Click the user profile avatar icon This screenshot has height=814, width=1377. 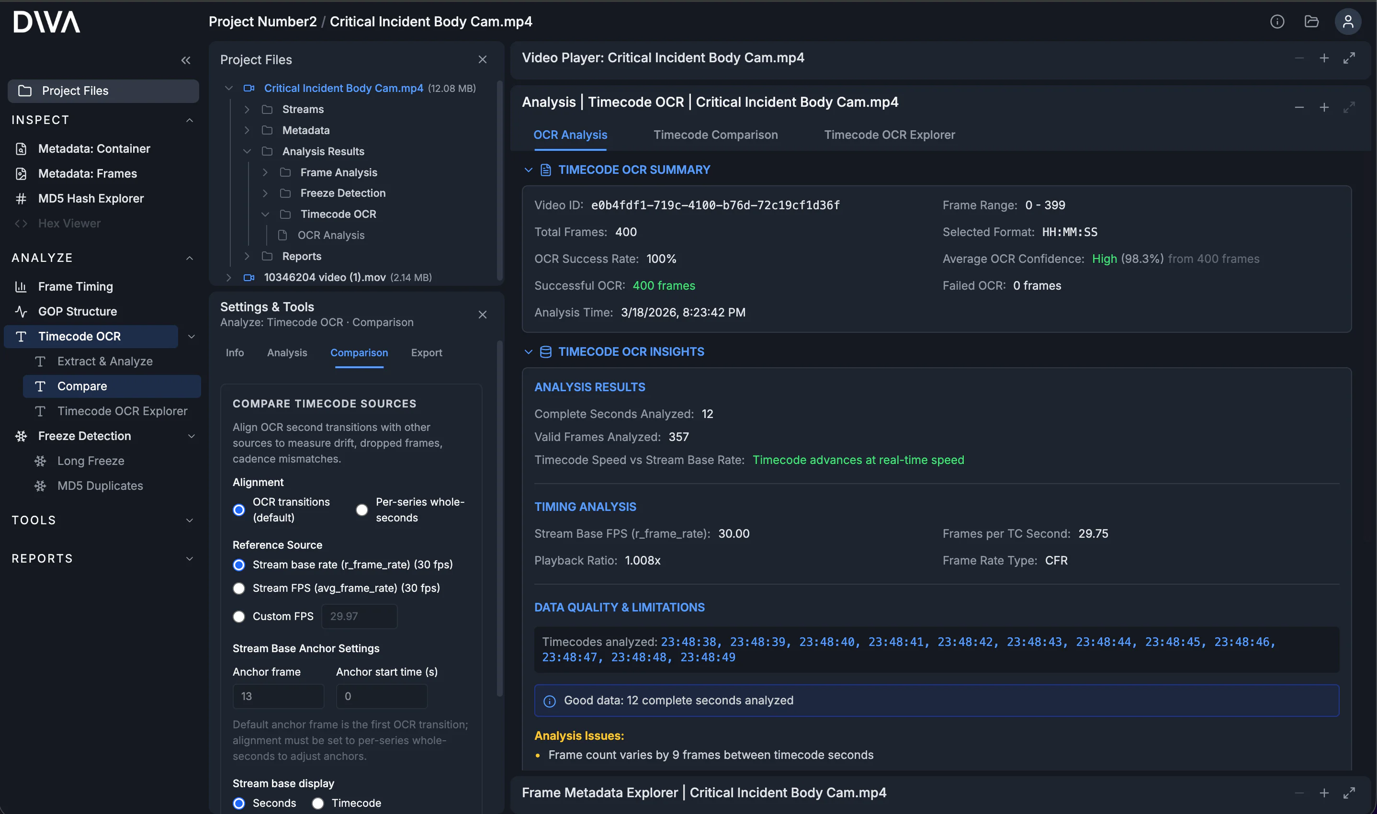click(1347, 22)
